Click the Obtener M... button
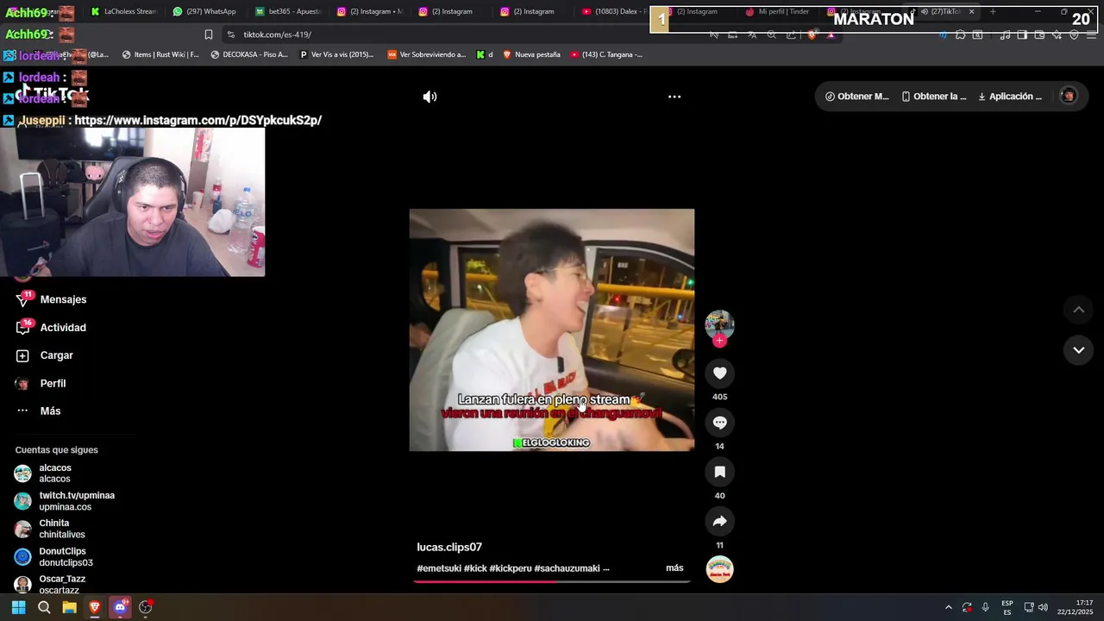This screenshot has width=1104, height=621. [x=856, y=97]
